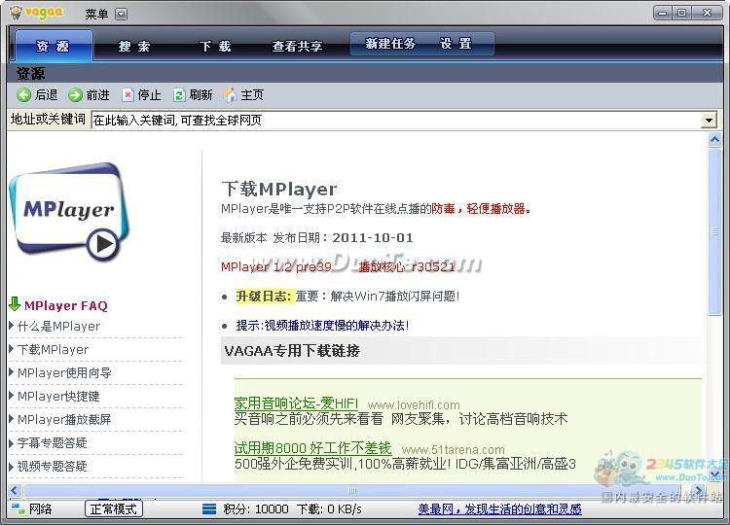Open the 家用音响论坛-爱HIFI ad link
This screenshot has width=730, height=525.
point(296,403)
